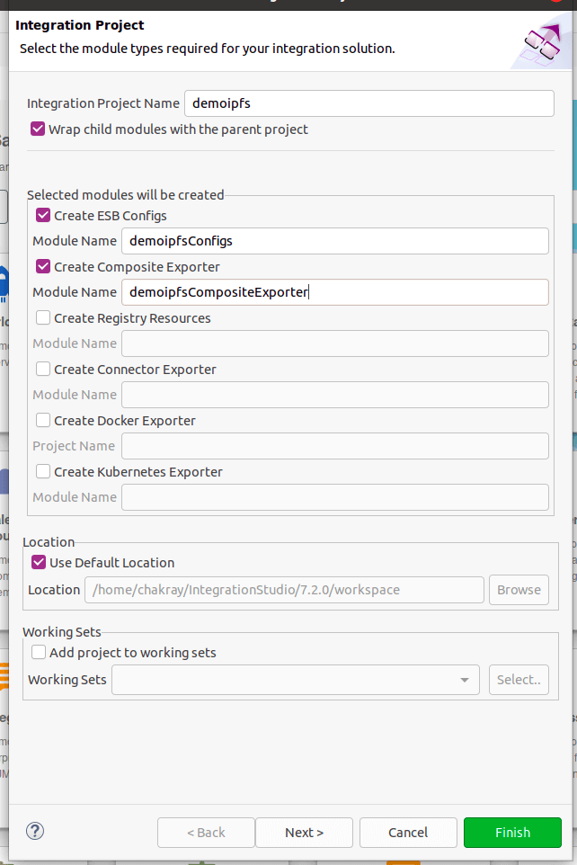Screen dimensions: 577x865
Task: Click the help question mark icon
Action: coord(36,831)
